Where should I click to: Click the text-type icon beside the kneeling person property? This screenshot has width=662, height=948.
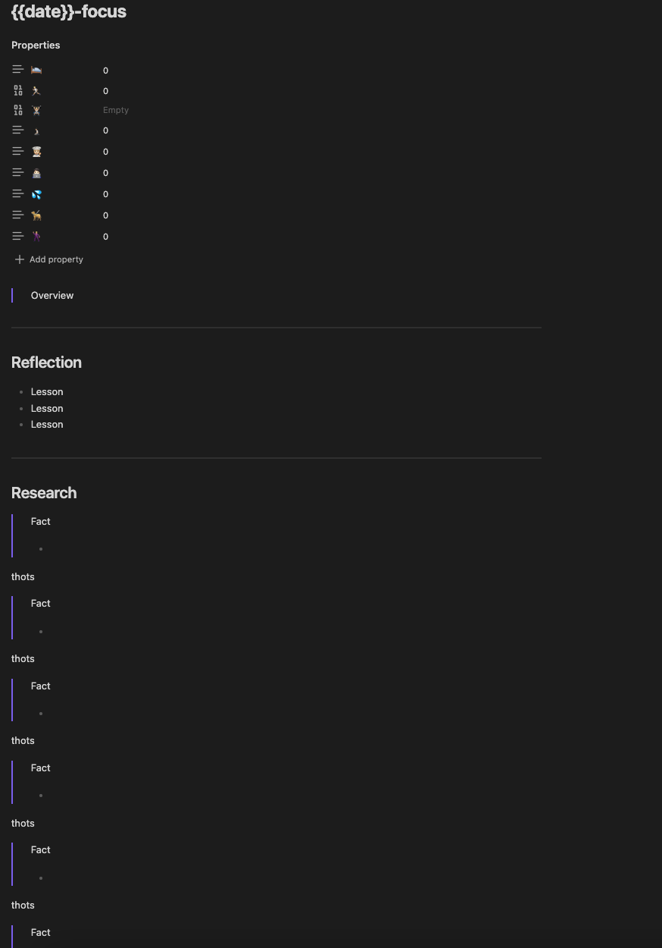coord(18,130)
